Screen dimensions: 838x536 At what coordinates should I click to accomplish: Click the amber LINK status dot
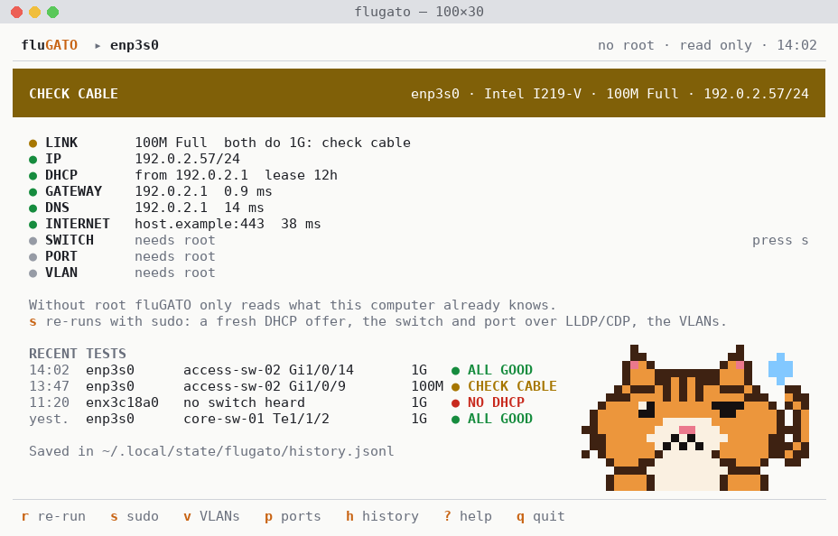click(x=33, y=143)
